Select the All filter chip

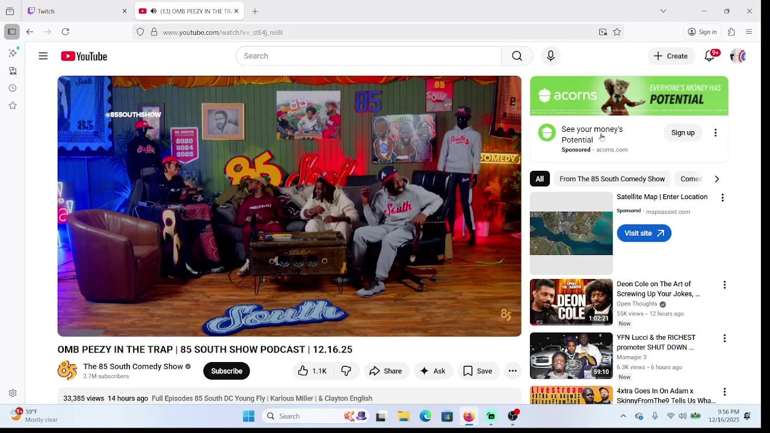point(540,179)
